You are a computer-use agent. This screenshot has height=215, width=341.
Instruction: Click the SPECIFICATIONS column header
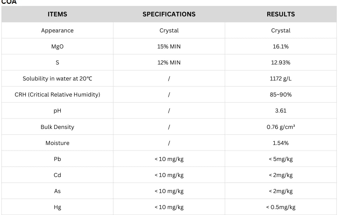[x=169, y=14]
